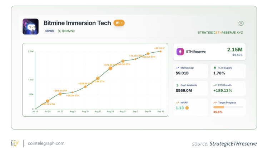Click the orange #1 rank badge
This screenshot has width=268, height=153.
tap(119, 23)
